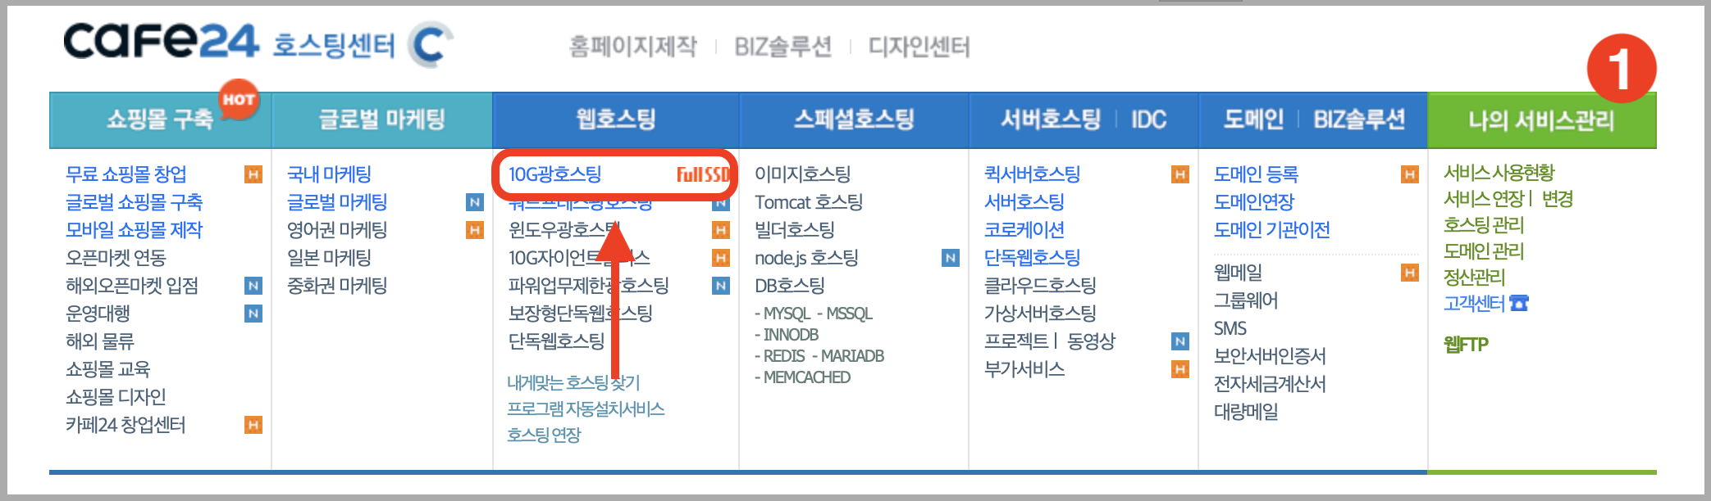The width and height of the screenshot is (1711, 501).
Task: Open 프로그램 자동설치서비스 link
Action: 586,408
